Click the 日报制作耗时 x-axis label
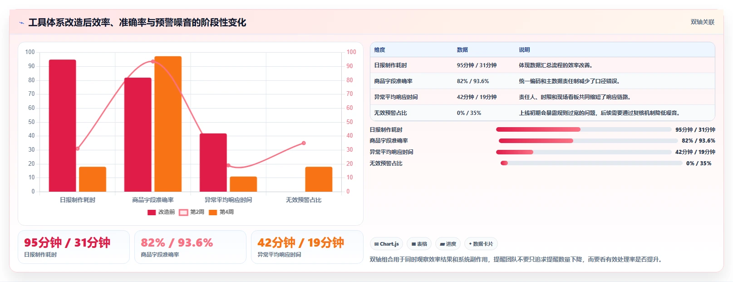The height and width of the screenshot is (282, 733). (78, 200)
